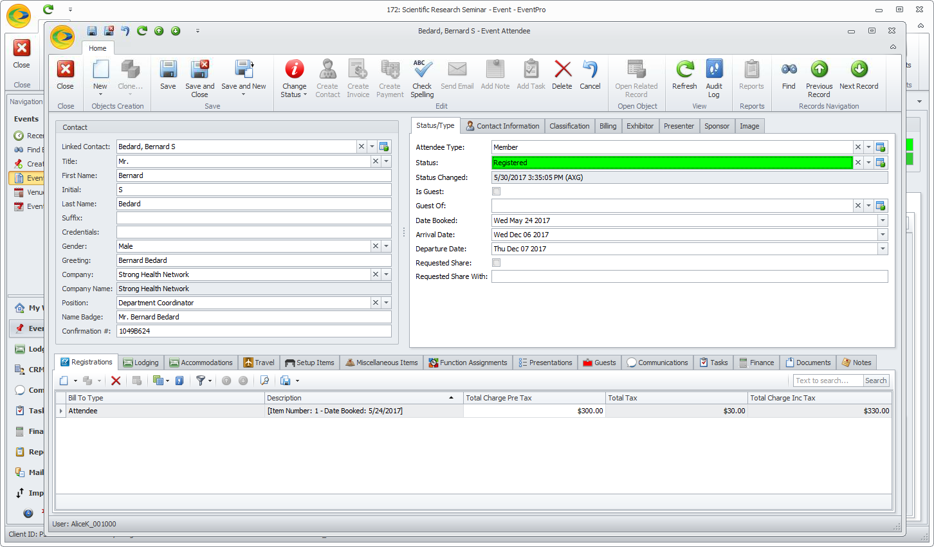Open Attendee Type lookup icon
Viewport: 934px width, 547px height.
(x=881, y=147)
